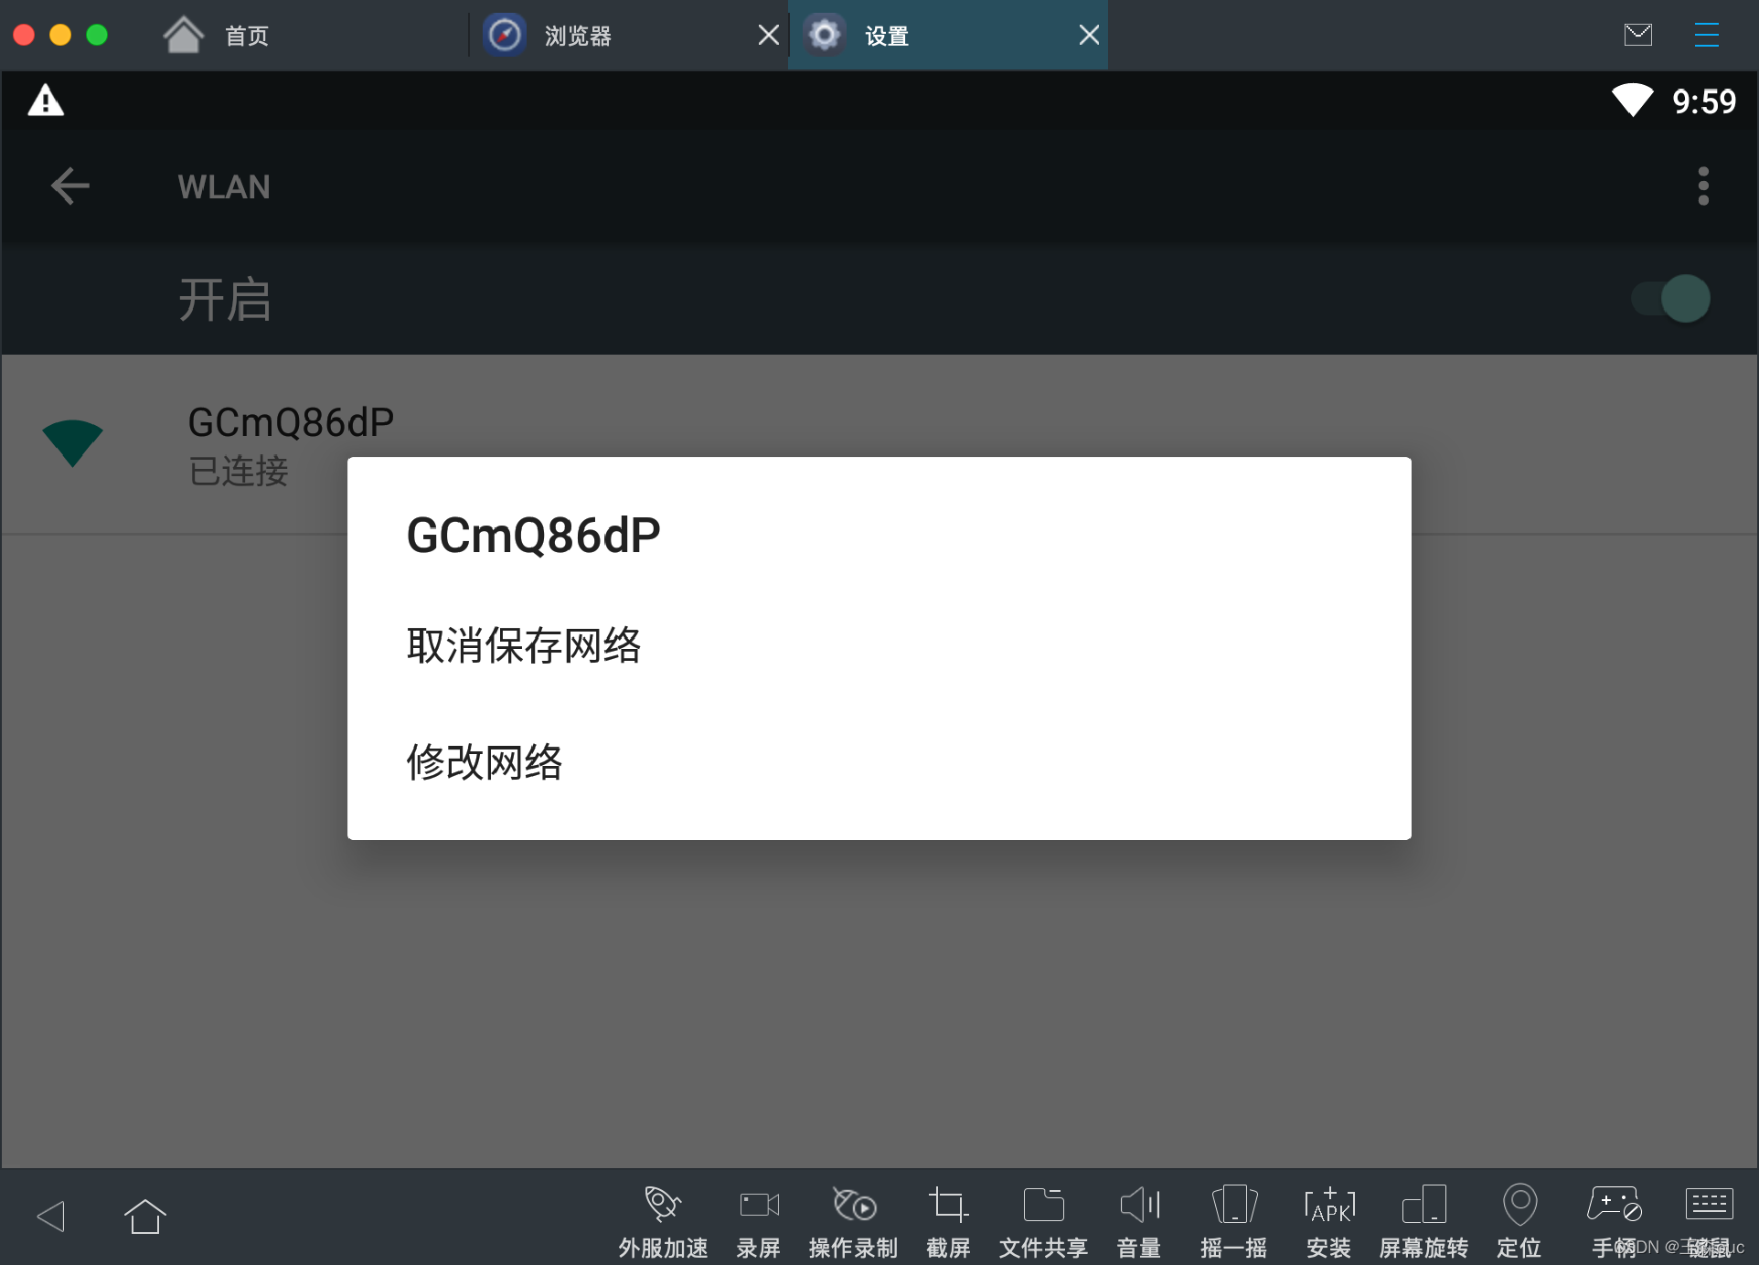Open 定位 location settings
Viewport: 1759px width, 1265px height.
pos(1519,1207)
